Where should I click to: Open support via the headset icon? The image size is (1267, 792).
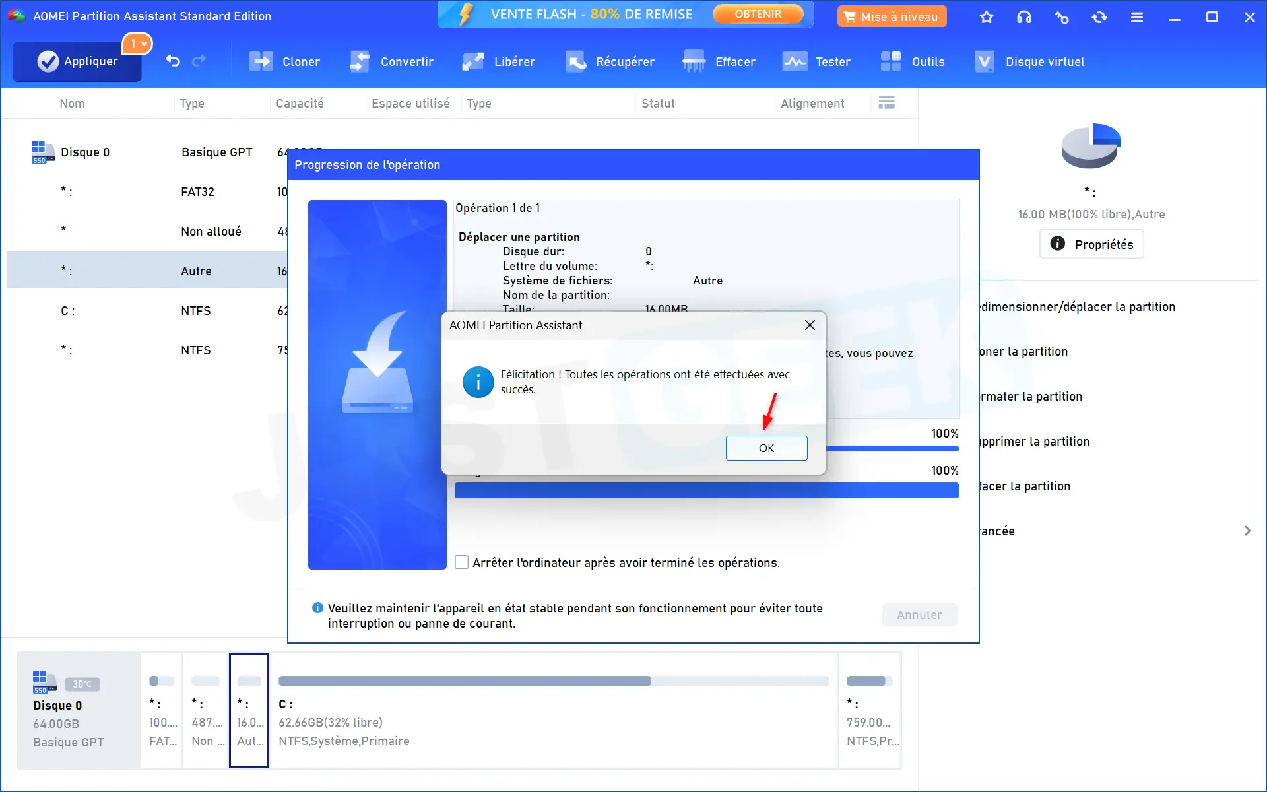pos(1024,17)
